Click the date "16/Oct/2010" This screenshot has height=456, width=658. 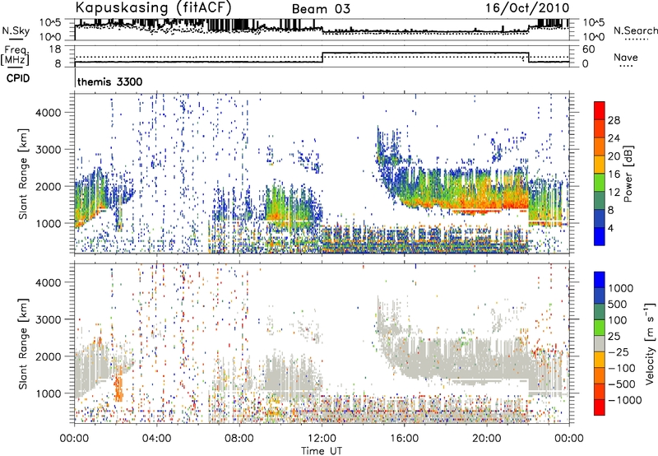527,8
